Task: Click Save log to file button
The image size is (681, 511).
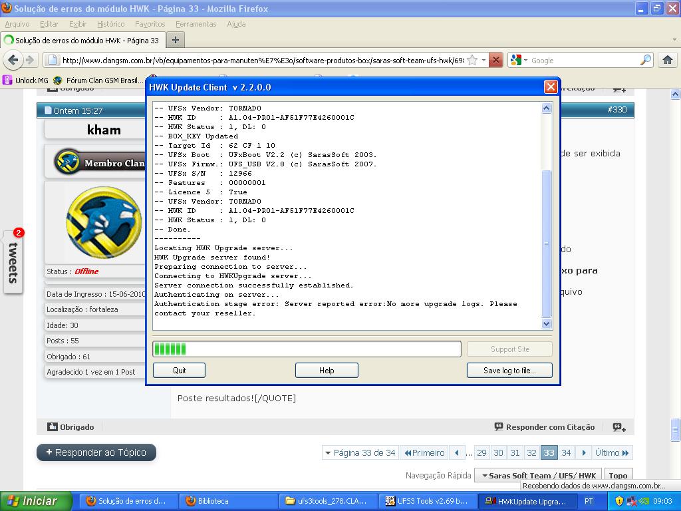Action: tap(509, 370)
